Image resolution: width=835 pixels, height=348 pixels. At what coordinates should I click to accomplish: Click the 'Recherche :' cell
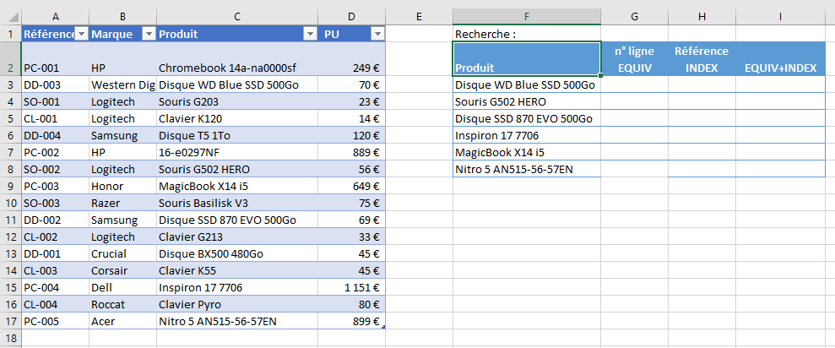[x=527, y=34]
